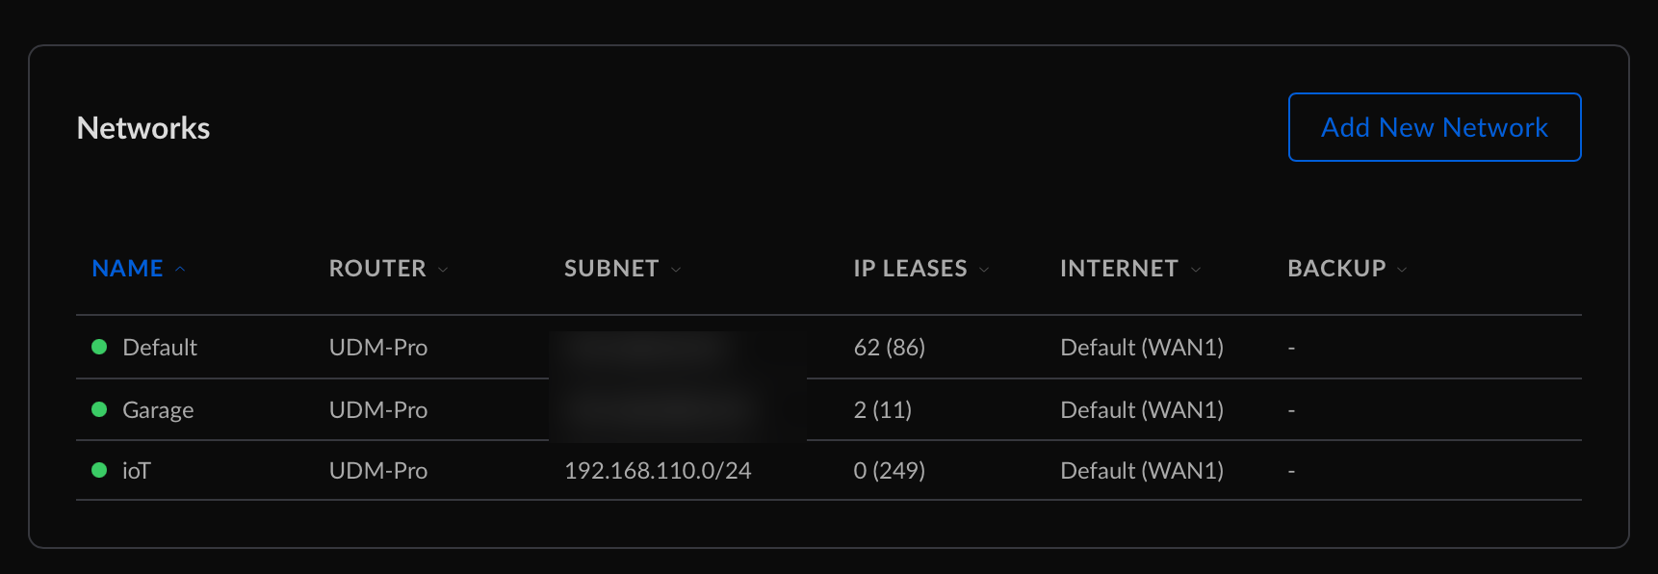Click the SUBNET column sort chevron
The height and width of the screenshot is (574, 1658).
click(x=676, y=270)
